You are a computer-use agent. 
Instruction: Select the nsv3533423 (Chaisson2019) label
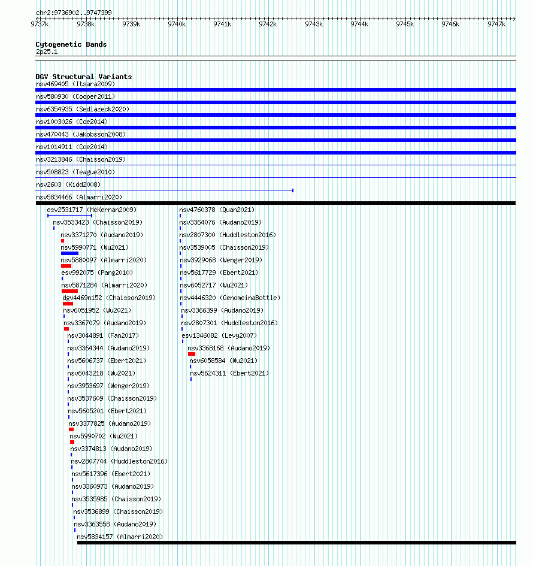[98, 223]
